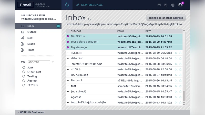Screen dimensions: 205x115
Task: Open the Outbox mailbox
Action: [32, 32]
